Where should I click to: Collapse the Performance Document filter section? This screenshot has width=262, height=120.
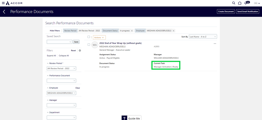coord(48,76)
